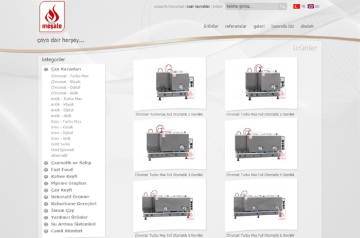Image resolution: width=360 pixels, height=238 pixels.
Task: Open the basında biz menu
Action: (x=283, y=26)
